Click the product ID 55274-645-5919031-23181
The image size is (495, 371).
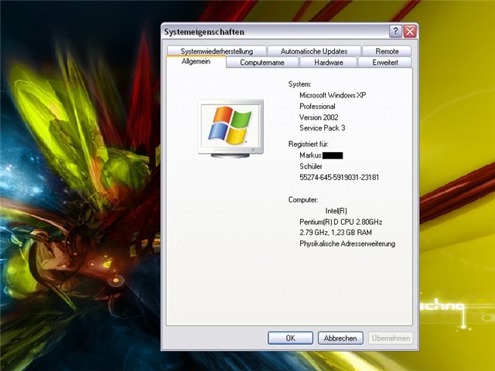click(339, 177)
